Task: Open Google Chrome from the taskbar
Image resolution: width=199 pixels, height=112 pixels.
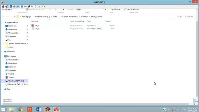Action: (x=21, y=109)
